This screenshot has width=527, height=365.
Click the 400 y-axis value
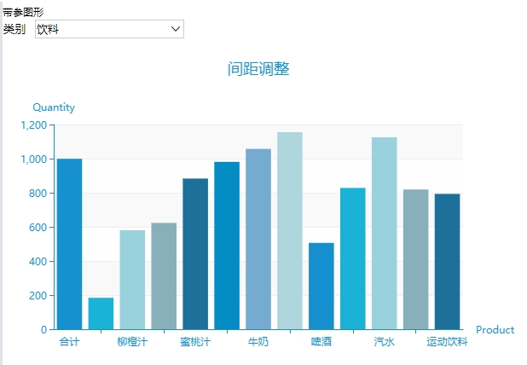(38, 262)
